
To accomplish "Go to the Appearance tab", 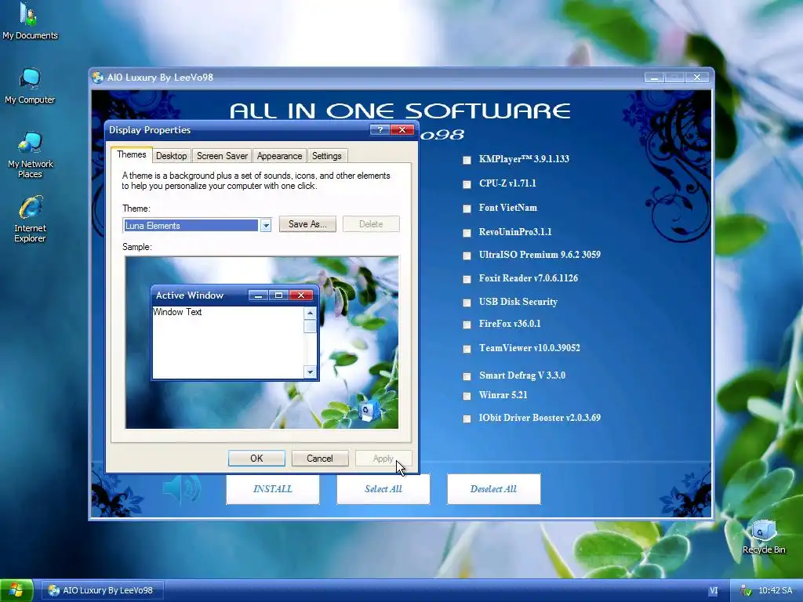I will (x=279, y=156).
